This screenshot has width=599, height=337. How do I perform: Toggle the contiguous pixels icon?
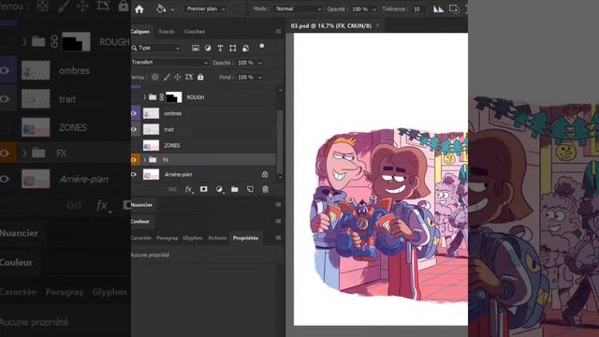[454, 8]
